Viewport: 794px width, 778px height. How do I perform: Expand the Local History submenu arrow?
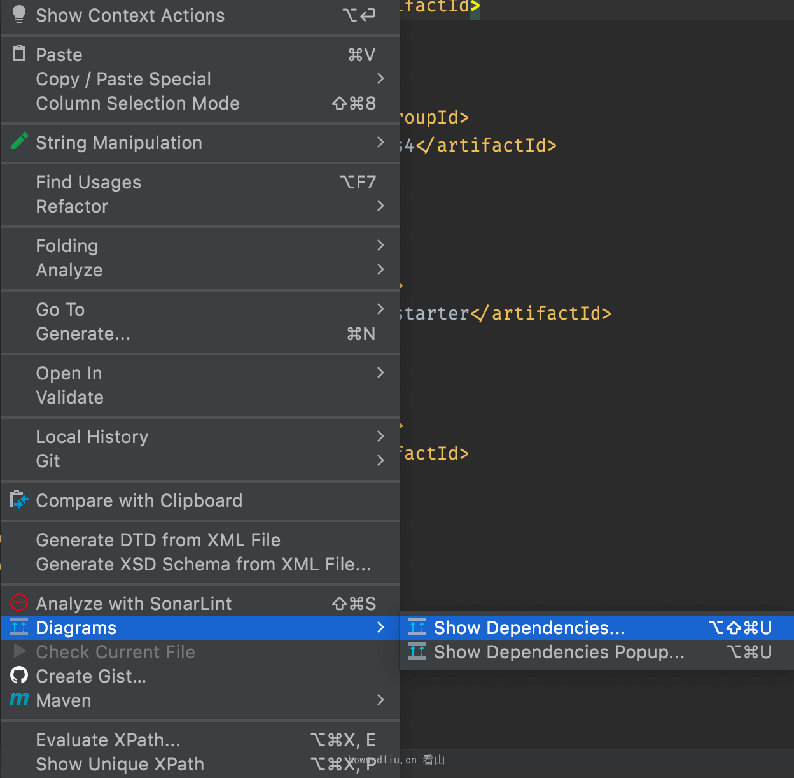click(x=380, y=436)
